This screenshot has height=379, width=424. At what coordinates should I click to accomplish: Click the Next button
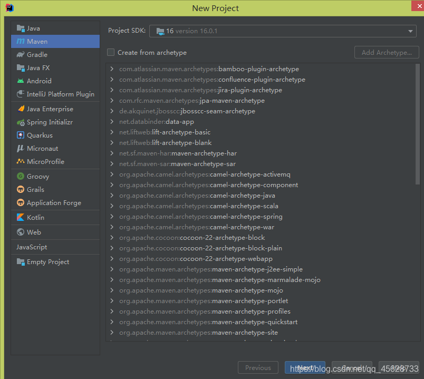point(305,367)
